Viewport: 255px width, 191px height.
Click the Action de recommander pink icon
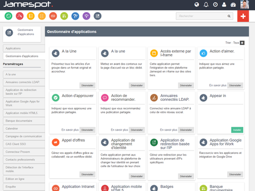click(x=105, y=98)
